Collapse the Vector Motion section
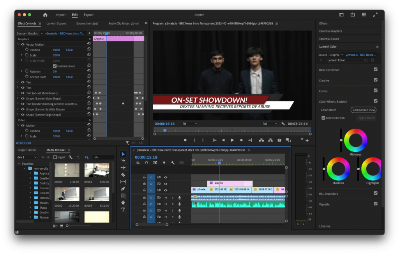This screenshot has width=399, height=254. 18,44
